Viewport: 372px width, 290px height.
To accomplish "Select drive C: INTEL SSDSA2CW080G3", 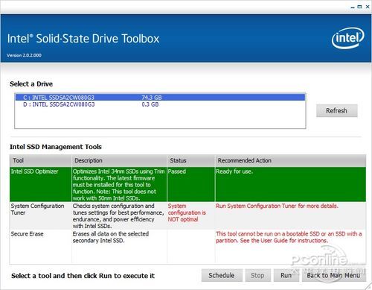I will [160, 98].
